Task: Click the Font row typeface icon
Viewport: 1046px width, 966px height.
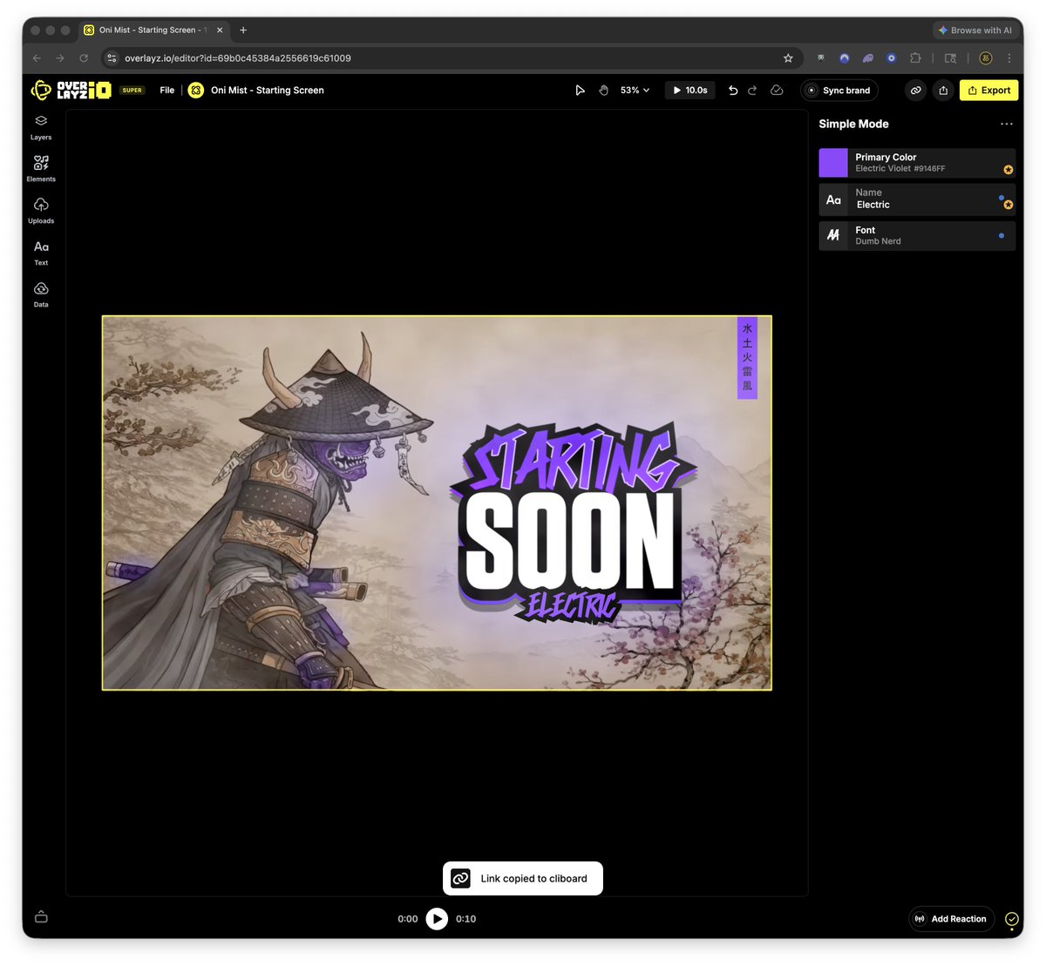Action: (833, 235)
